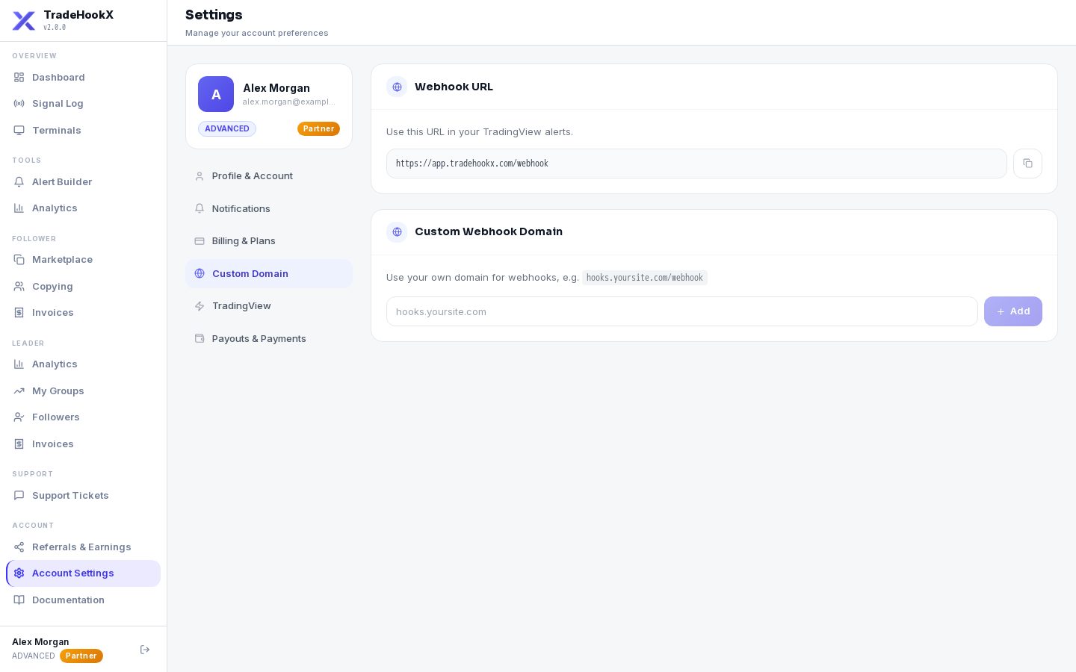Click the Webhook URL section heading
Screen dimensions: 1076x672
pos(454,87)
